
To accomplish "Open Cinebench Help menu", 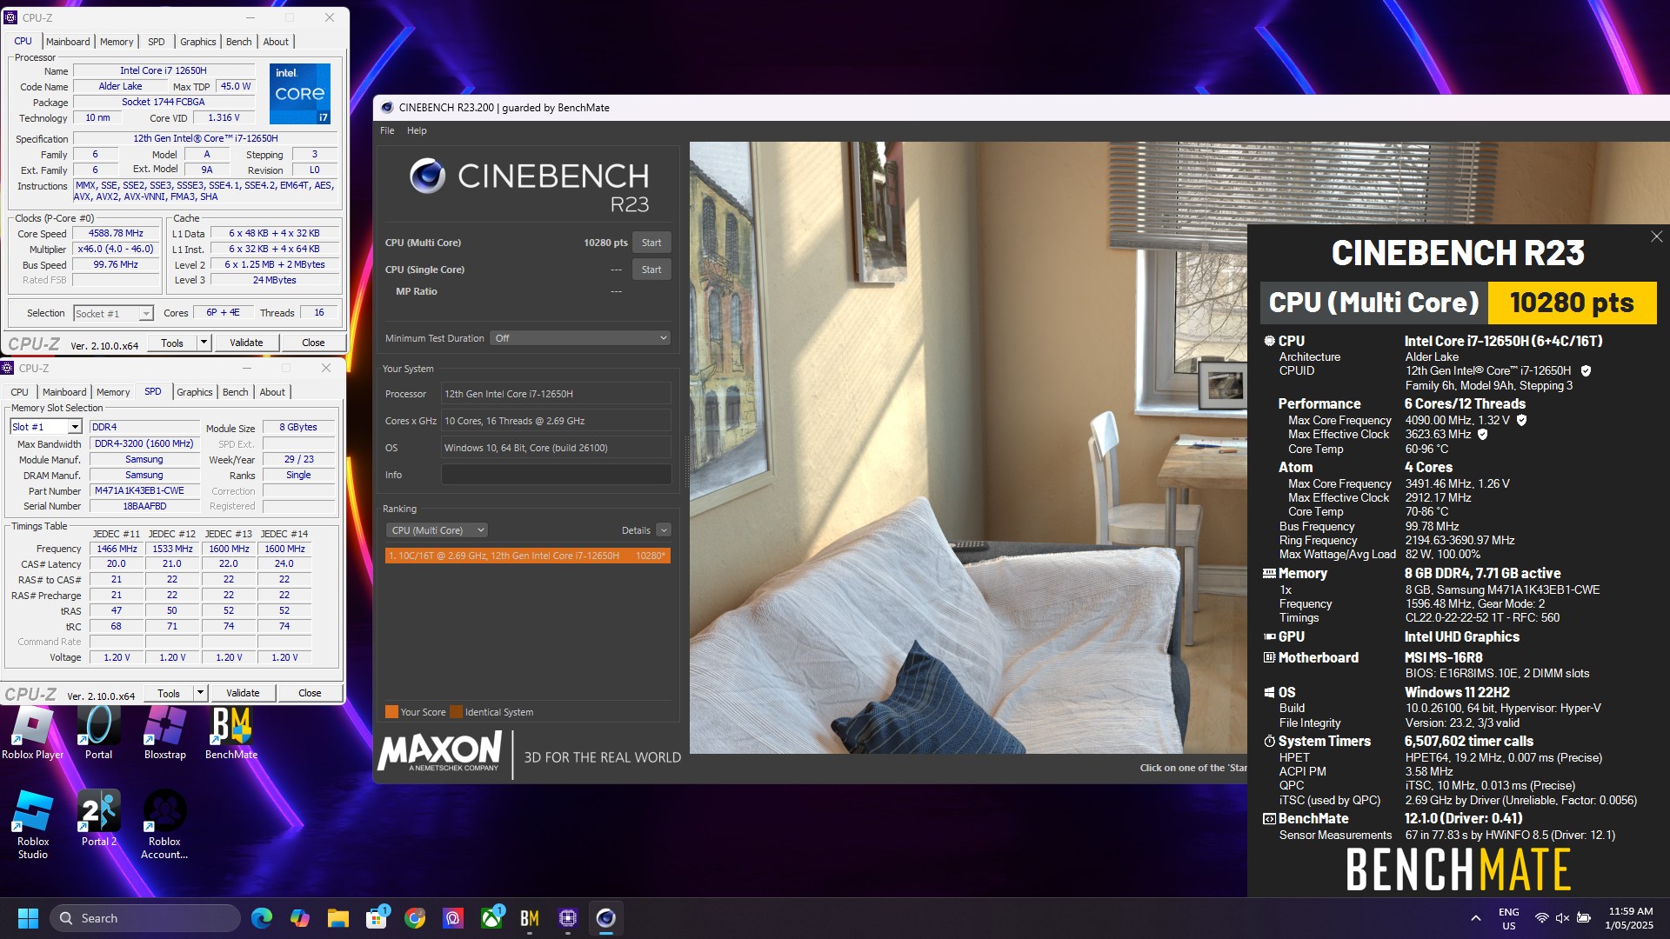I will [417, 130].
